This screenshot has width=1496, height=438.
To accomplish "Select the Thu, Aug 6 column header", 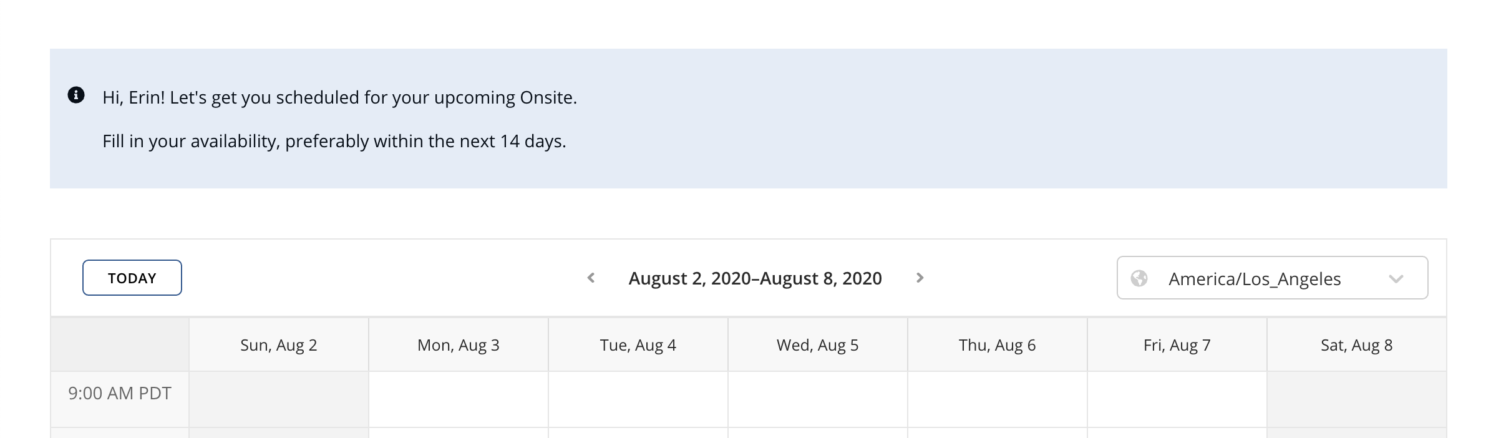I will point(998,345).
